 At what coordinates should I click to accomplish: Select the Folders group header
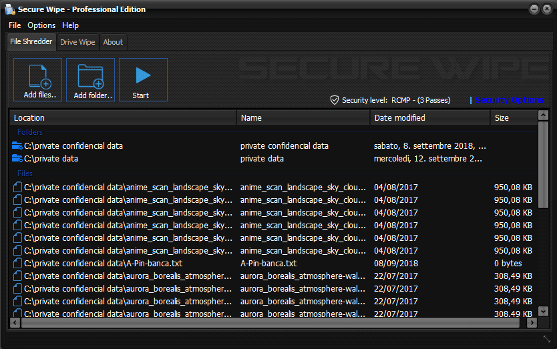(x=30, y=132)
